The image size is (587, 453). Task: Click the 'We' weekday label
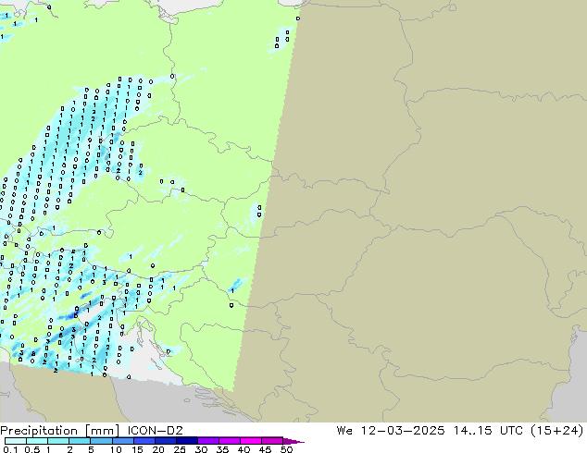coord(344,431)
